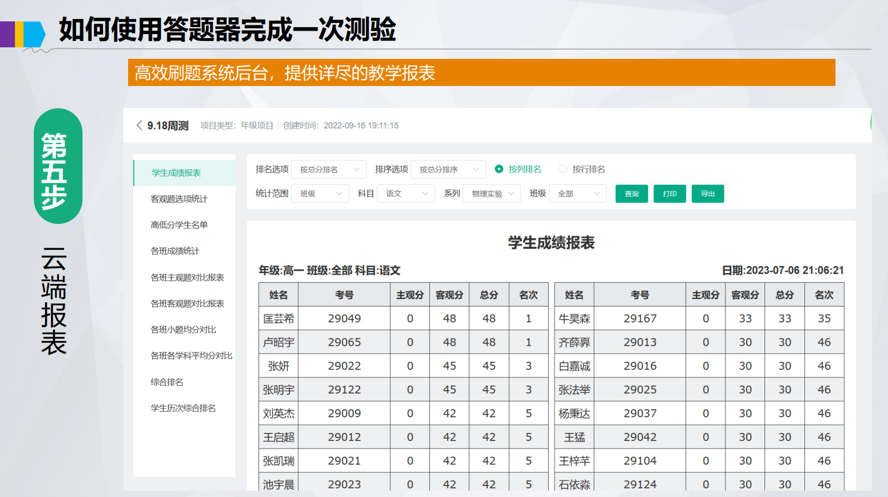888x497 pixels.
Task: Click the student name 杨秉达
Action: pos(574,413)
